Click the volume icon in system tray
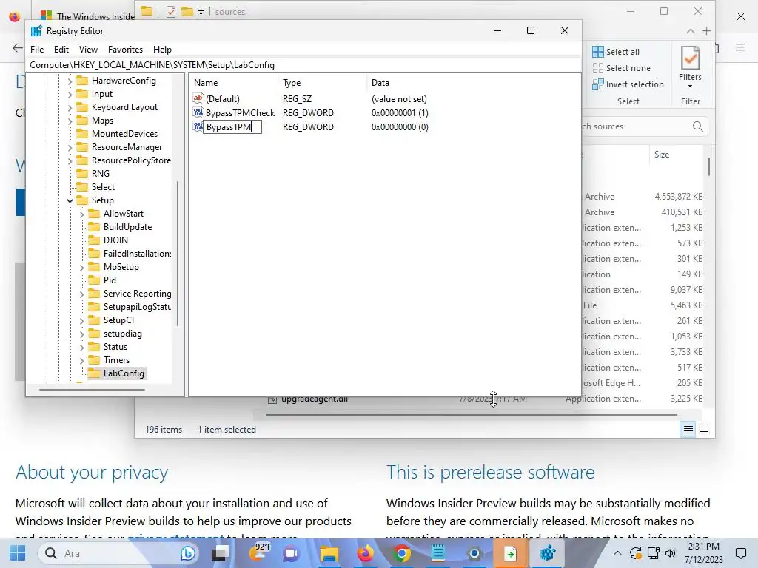 point(670,553)
